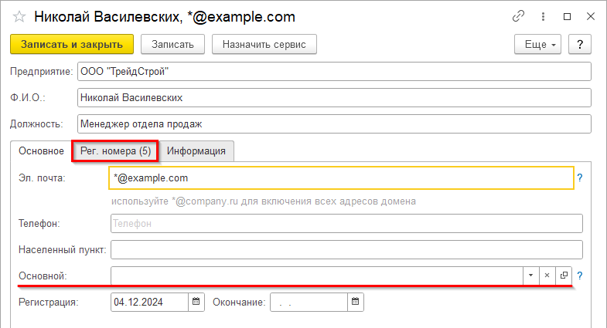Select the Основное tab
The height and width of the screenshot is (328, 607).
pyautogui.click(x=41, y=151)
